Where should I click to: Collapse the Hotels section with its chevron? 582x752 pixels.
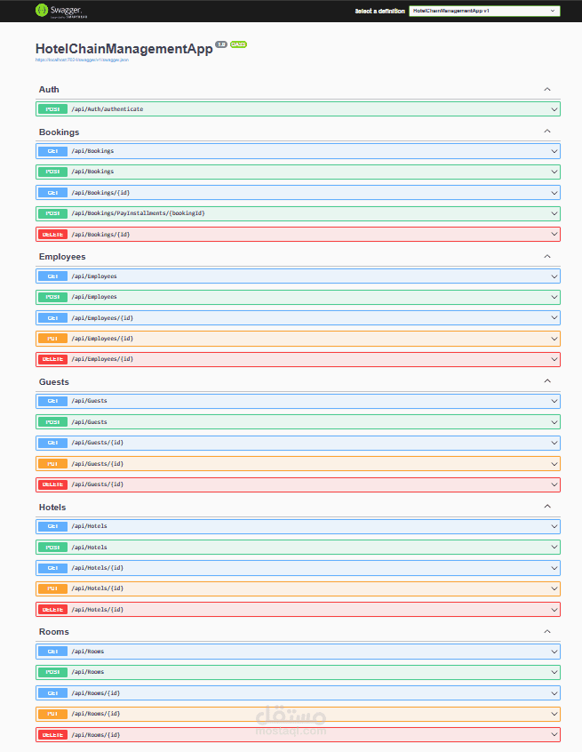click(547, 506)
